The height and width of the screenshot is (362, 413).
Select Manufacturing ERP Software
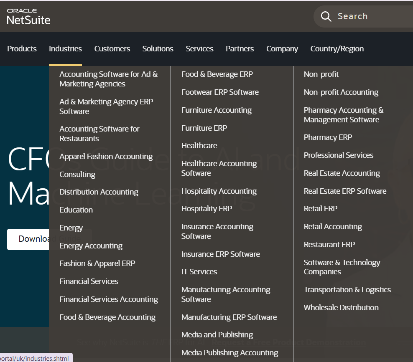point(229,317)
